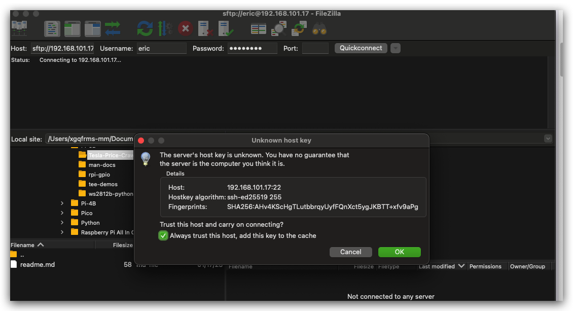
Task: Expand the Pico folder
Action: point(62,213)
